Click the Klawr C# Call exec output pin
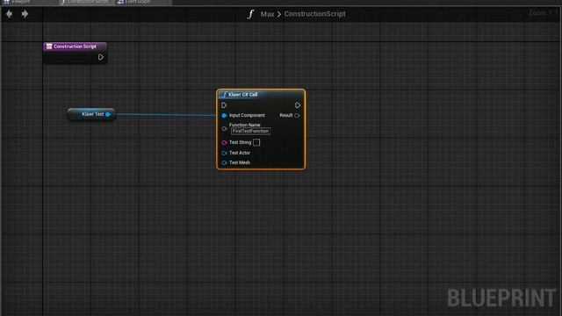This screenshot has width=562, height=316. tap(298, 105)
